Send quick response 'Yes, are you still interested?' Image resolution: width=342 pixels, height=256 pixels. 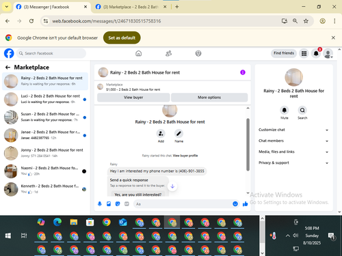click(138, 195)
